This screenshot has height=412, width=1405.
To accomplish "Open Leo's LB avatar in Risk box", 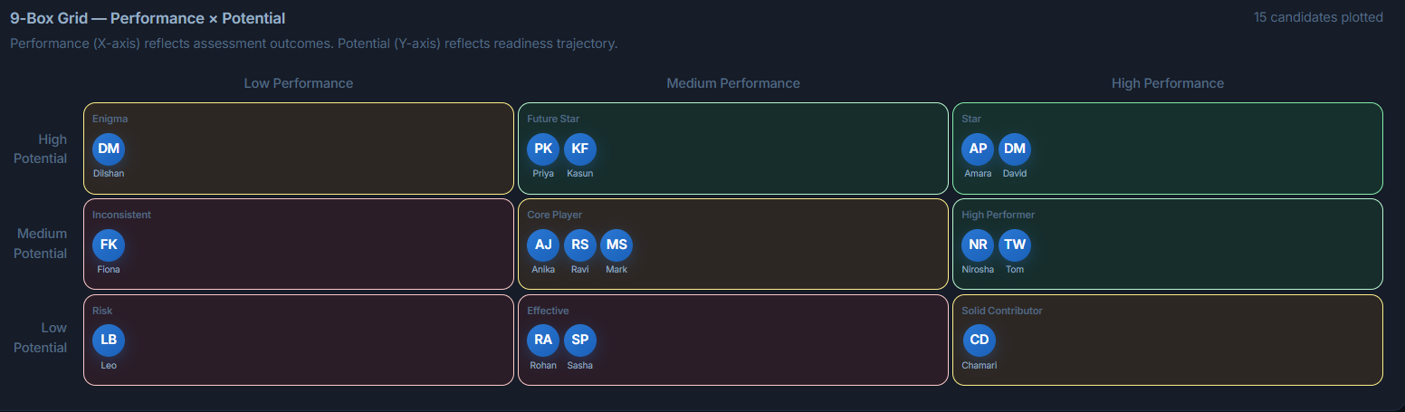I will click(109, 340).
